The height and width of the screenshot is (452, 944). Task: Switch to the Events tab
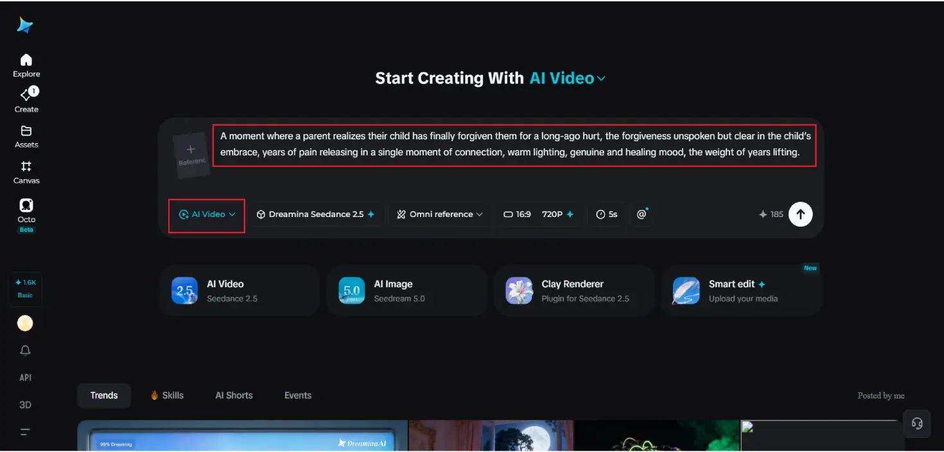(298, 395)
